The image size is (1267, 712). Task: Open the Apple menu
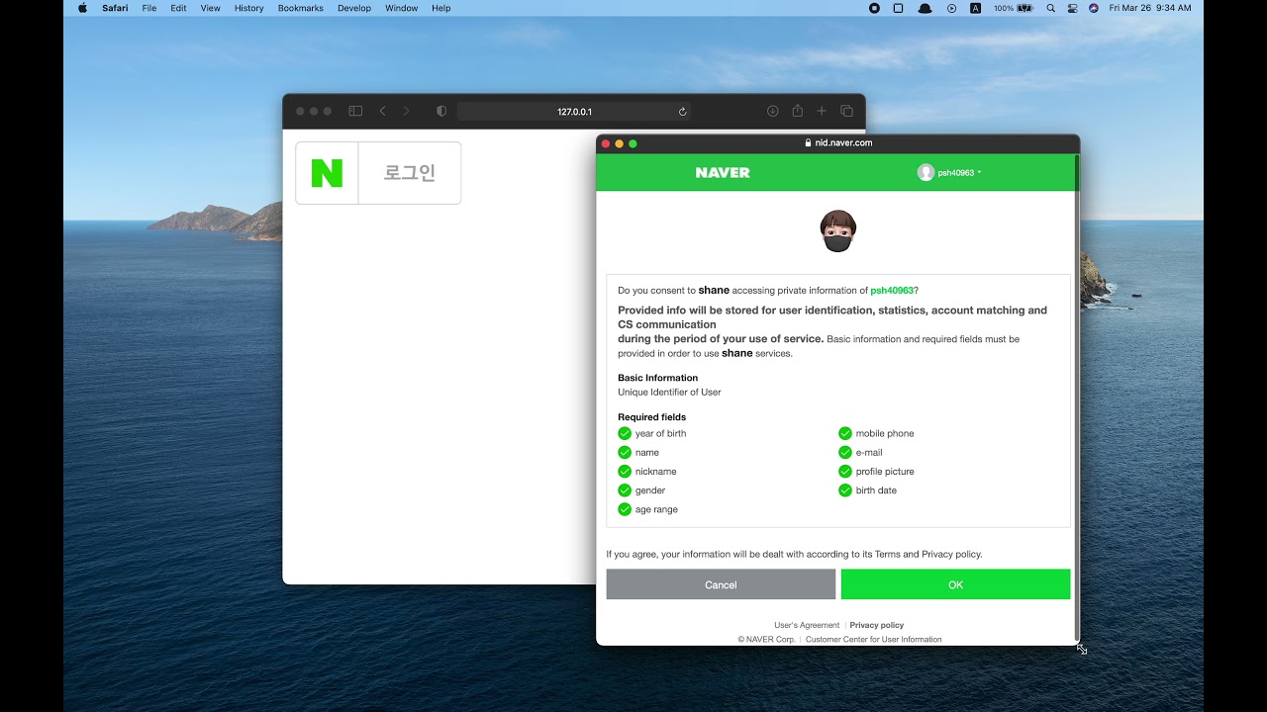[82, 8]
